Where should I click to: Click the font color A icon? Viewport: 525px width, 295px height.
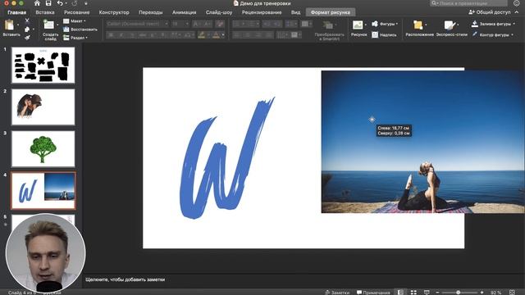(217, 34)
